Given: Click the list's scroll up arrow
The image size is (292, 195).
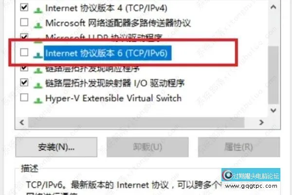Looking at the screenshot, I should coord(273,7).
